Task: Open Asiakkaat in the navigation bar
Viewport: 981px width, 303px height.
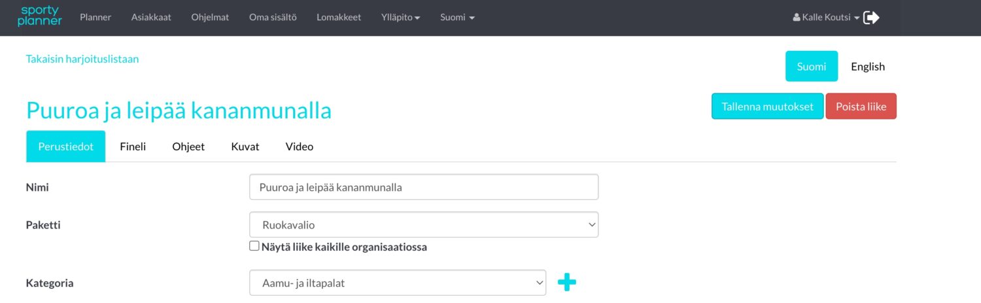Action: click(151, 18)
